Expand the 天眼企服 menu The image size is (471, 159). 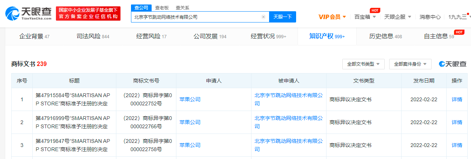point(398,17)
